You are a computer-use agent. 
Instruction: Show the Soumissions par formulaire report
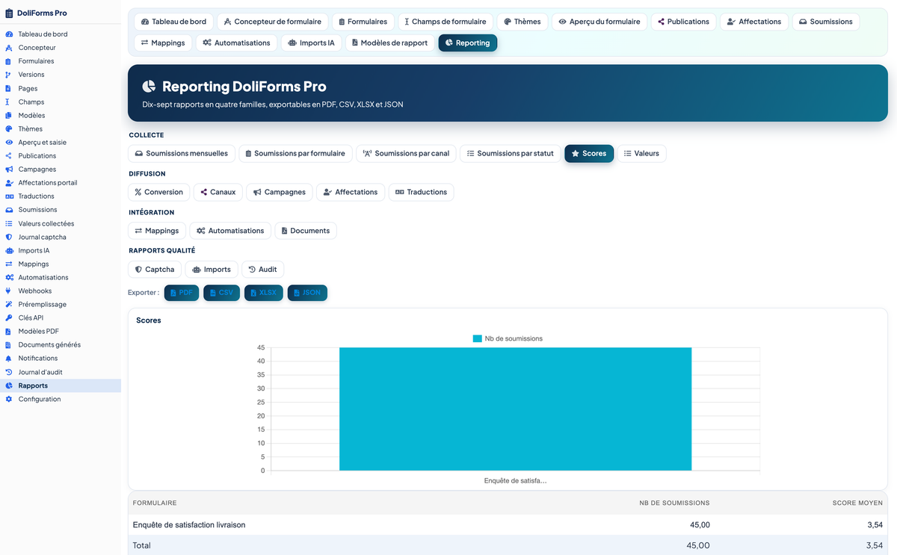[295, 153]
